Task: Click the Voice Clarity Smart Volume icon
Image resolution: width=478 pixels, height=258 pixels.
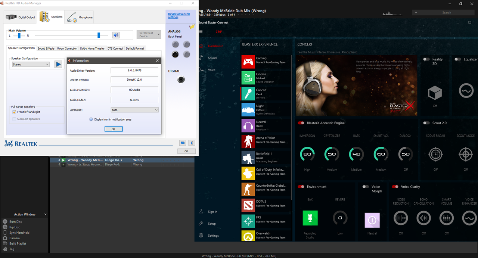Action: pos(447,218)
